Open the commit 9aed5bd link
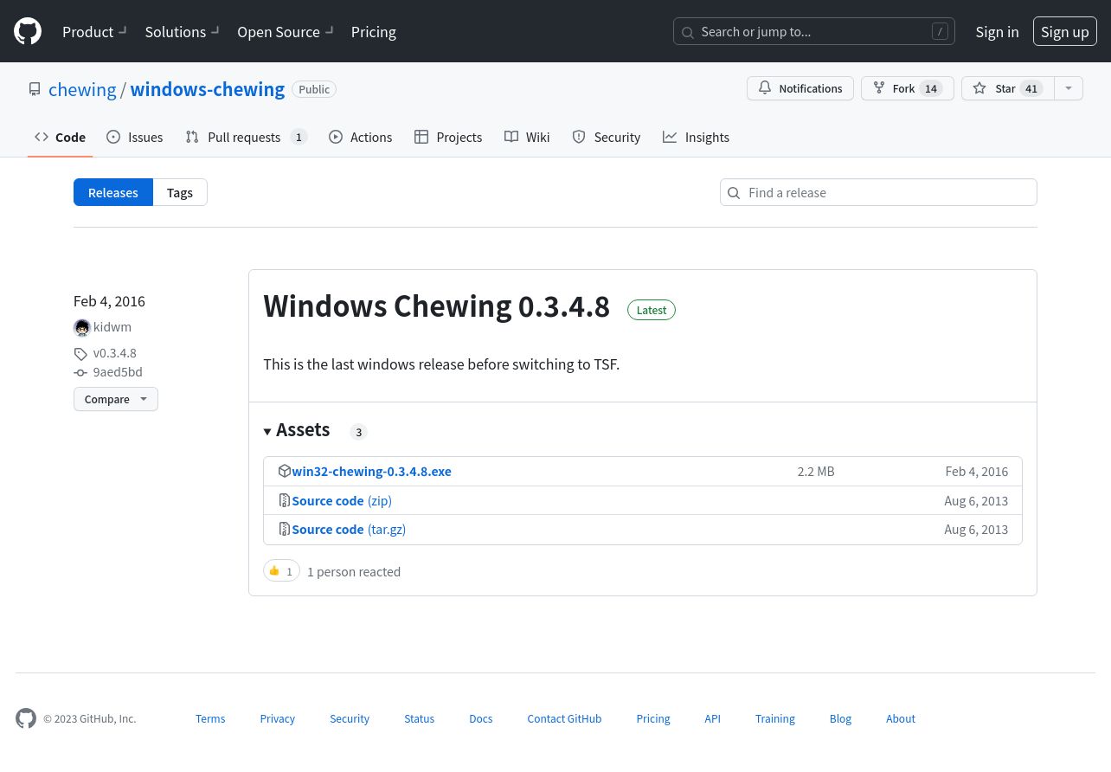1111x772 pixels. pos(118,372)
